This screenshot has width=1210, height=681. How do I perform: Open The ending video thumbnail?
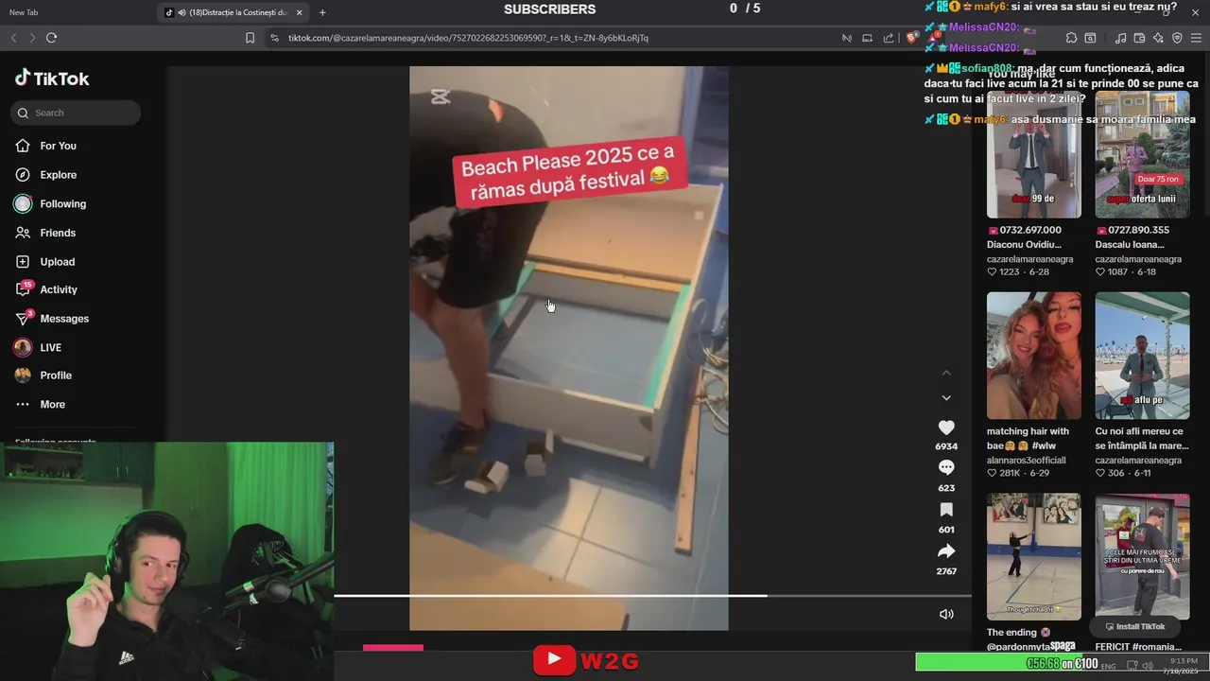click(1034, 556)
